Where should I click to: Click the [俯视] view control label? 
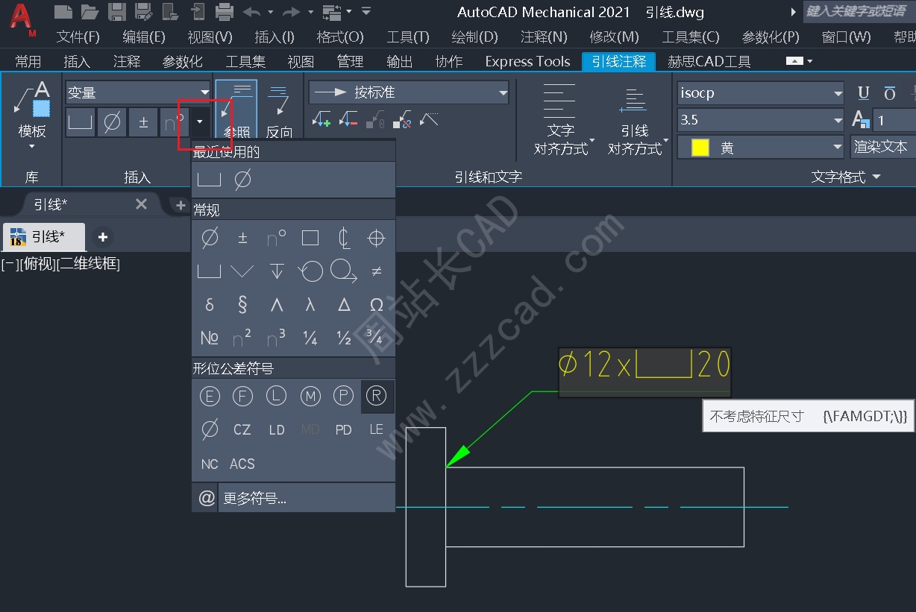pos(37,263)
